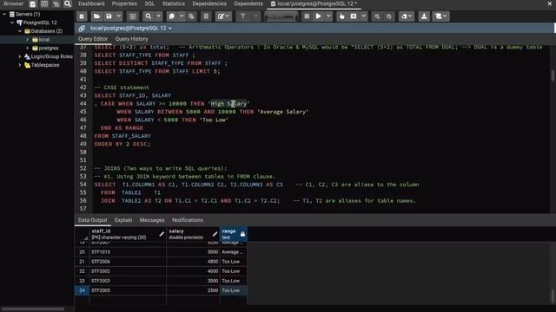Switch to the Dependencies tab
Screen dimensions: 556x312
click(209, 3)
